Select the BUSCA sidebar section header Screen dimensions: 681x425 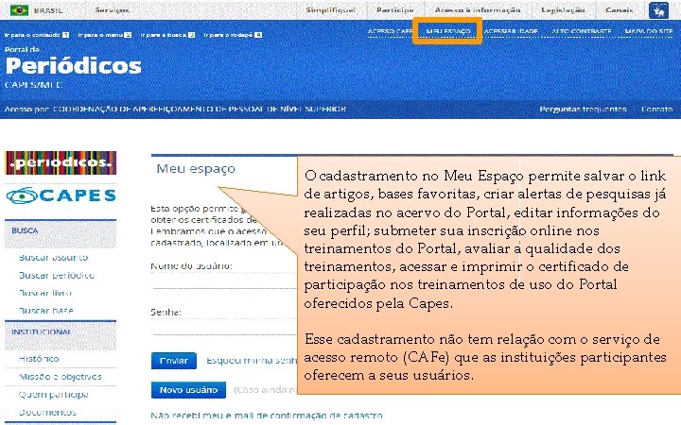(61, 233)
